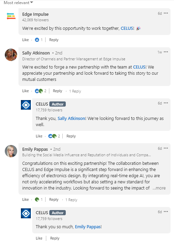The height and width of the screenshot is (244, 174).
Task: Open the Most relevant sort dropdown
Action: point(18,3)
